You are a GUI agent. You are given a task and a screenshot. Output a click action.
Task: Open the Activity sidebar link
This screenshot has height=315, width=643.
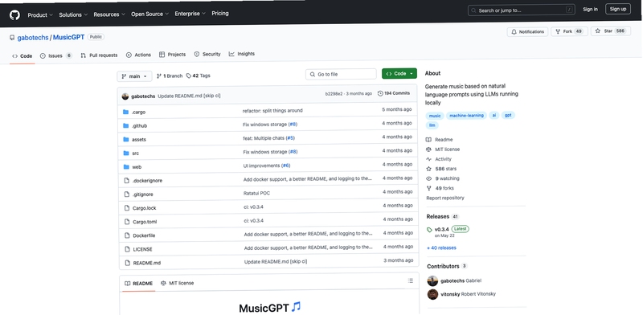tap(439, 159)
